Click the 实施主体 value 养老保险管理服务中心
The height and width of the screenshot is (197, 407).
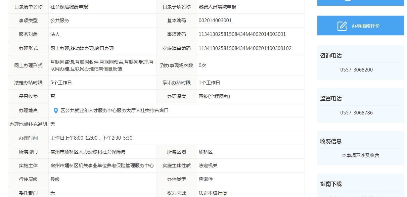pos(102,165)
